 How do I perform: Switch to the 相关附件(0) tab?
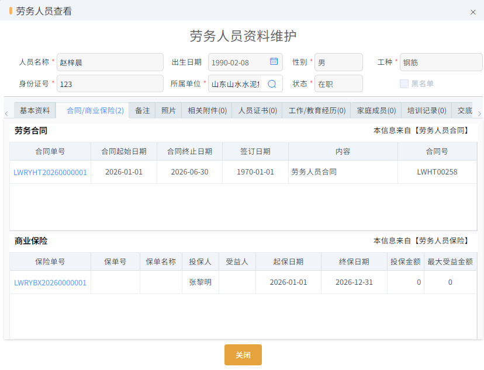(x=207, y=110)
